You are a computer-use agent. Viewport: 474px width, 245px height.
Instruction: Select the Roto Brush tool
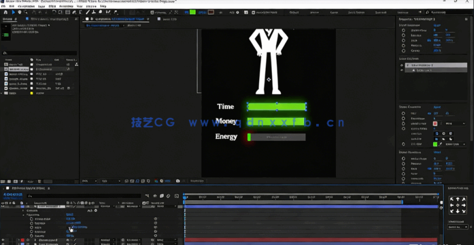(x=107, y=12)
